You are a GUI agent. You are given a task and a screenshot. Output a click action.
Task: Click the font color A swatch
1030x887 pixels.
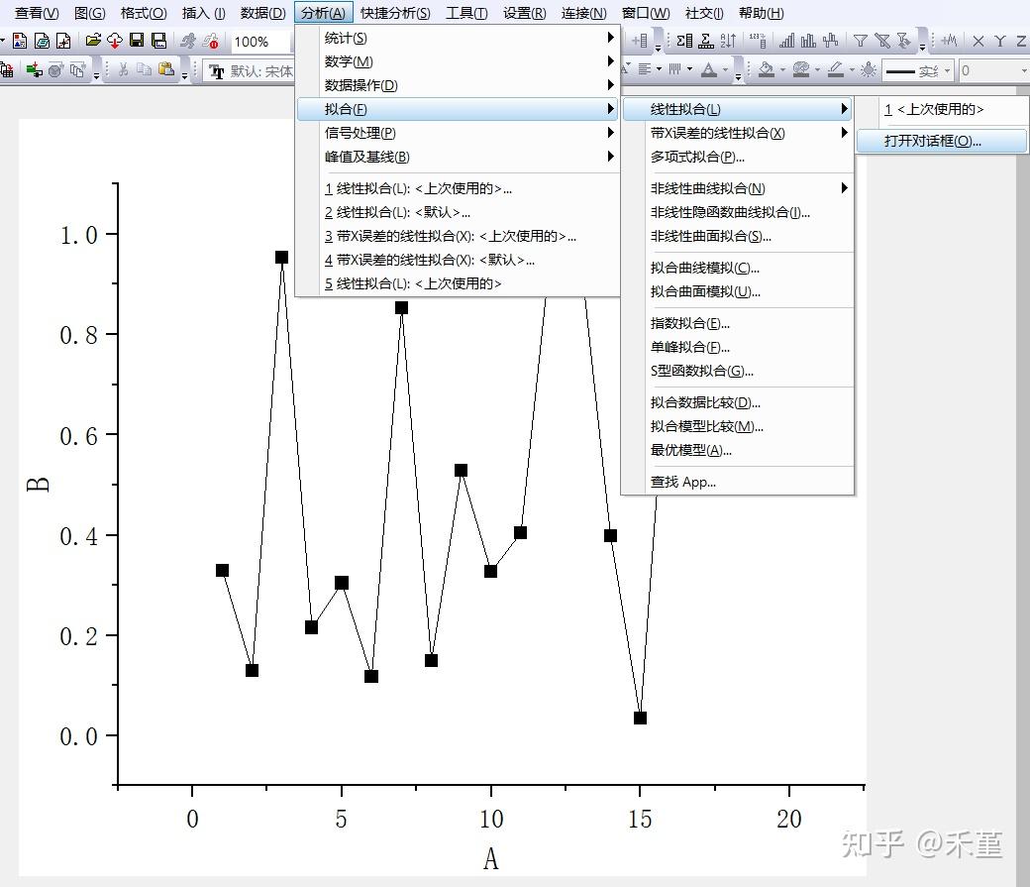(709, 69)
